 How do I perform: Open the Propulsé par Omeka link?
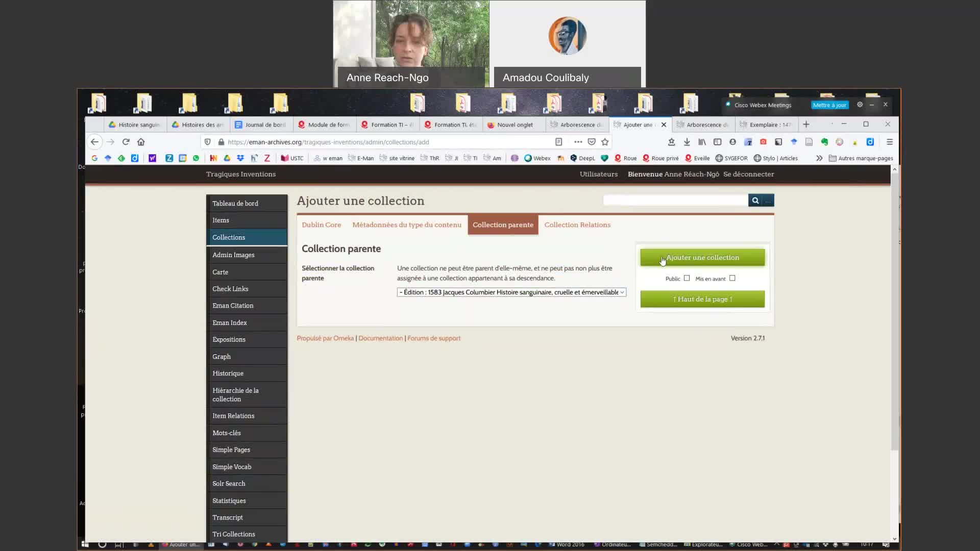[x=325, y=338]
